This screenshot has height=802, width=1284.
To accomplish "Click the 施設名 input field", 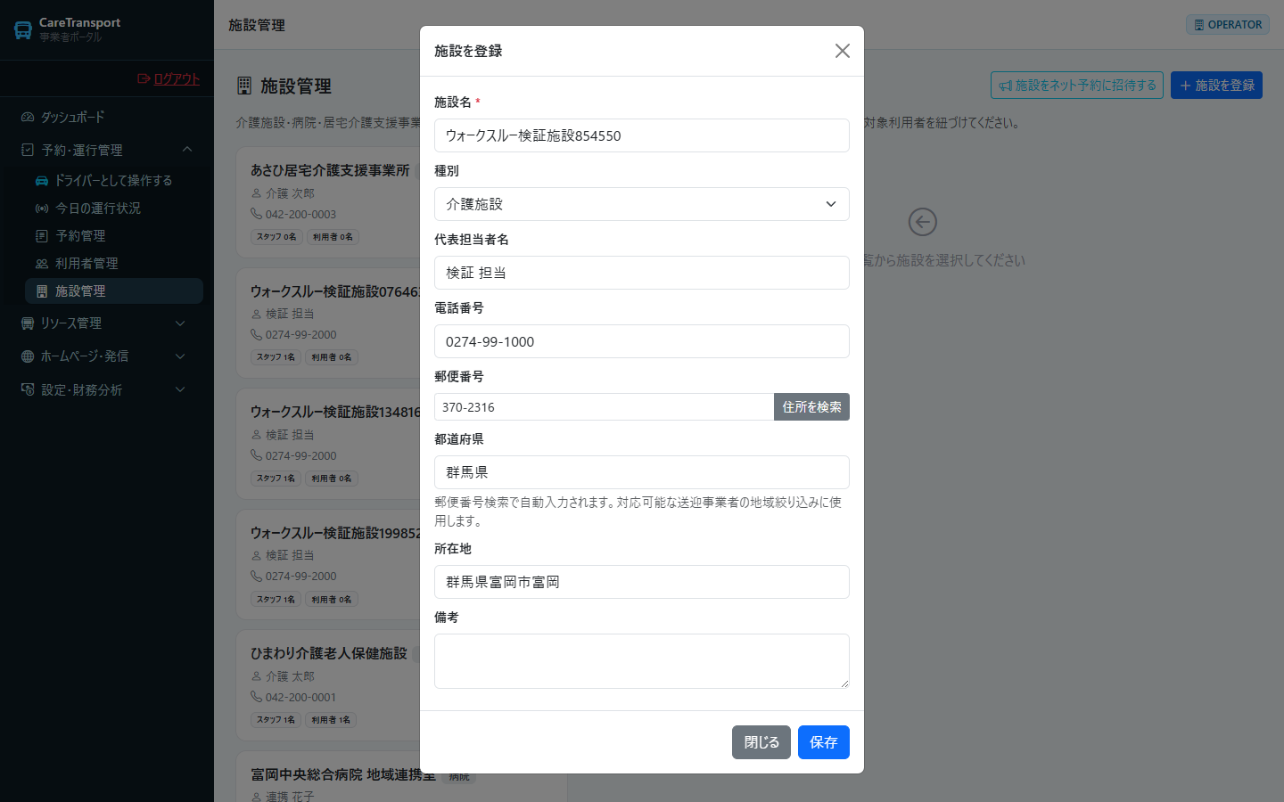I will tap(642, 135).
